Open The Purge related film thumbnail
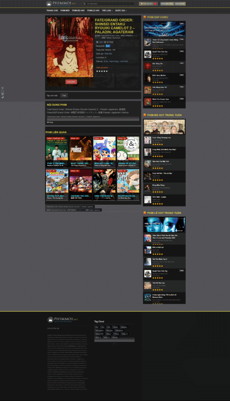 tap(81, 152)
